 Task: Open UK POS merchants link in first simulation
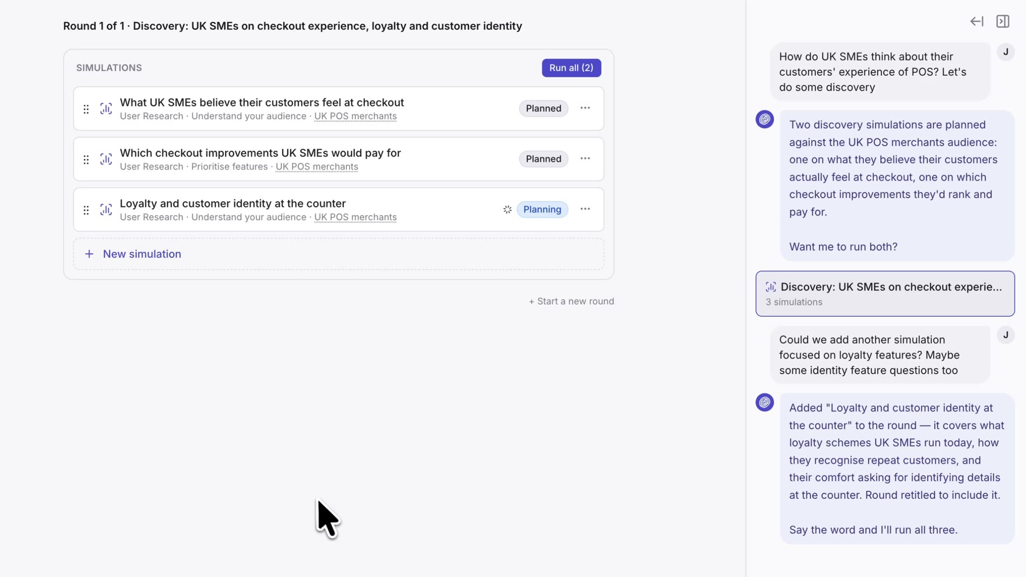[356, 116]
